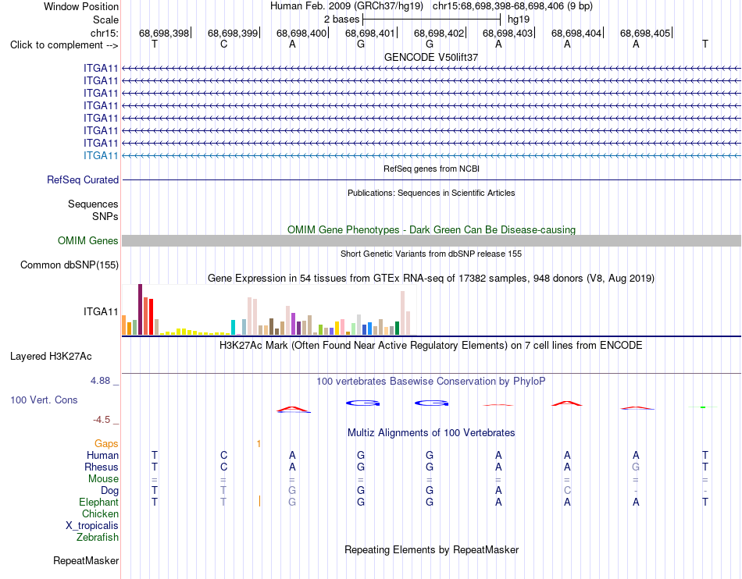The height and width of the screenshot is (579, 742).
Task: Click "Click to complement -->" to reverse bases
Action: [x=64, y=45]
